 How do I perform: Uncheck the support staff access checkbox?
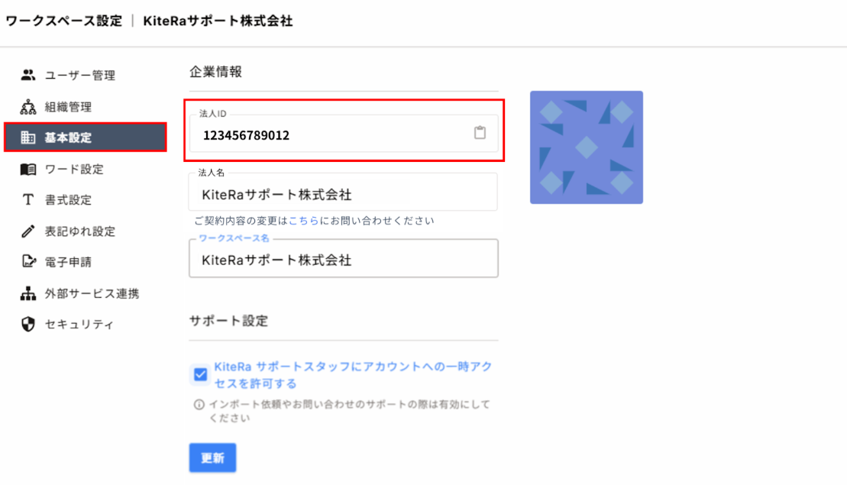pos(200,374)
